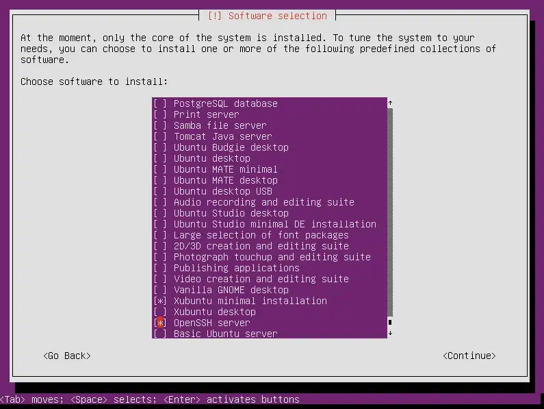
Task: Choose Video creation and editing suite
Action: pyautogui.click(x=261, y=279)
